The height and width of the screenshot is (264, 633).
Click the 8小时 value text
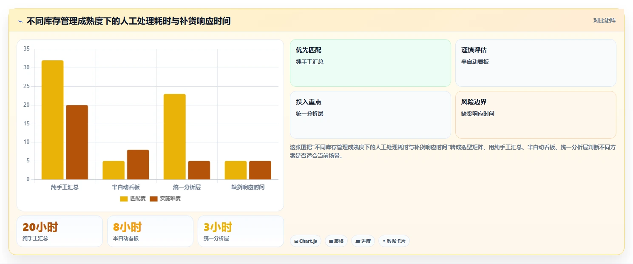tap(128, 227)
